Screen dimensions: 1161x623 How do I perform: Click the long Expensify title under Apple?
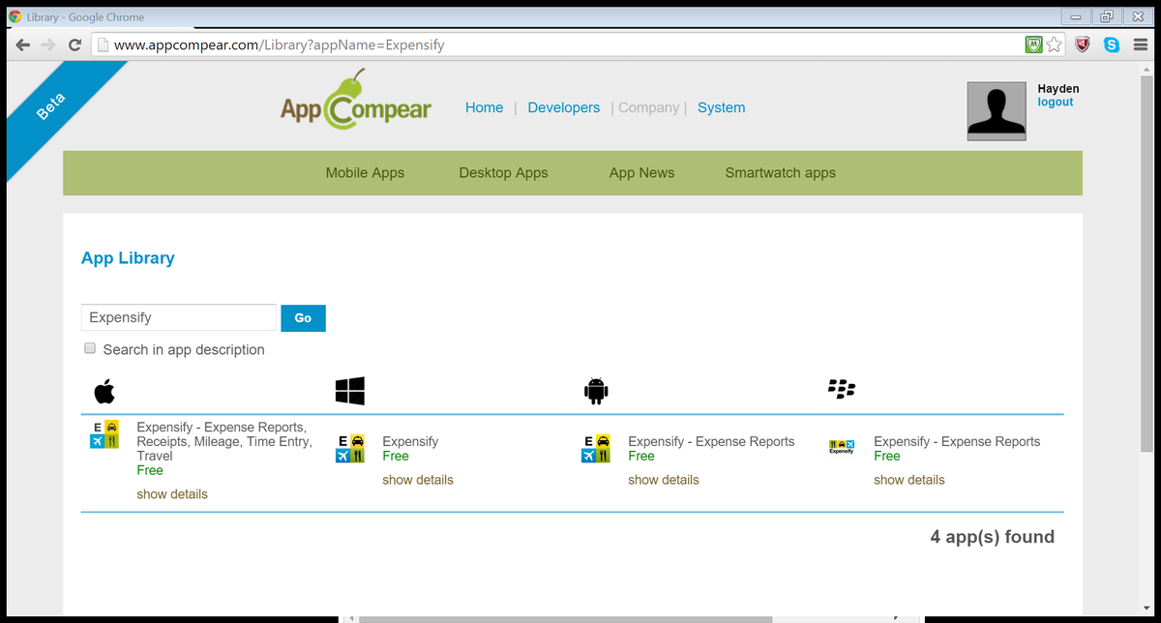(224, 441)
